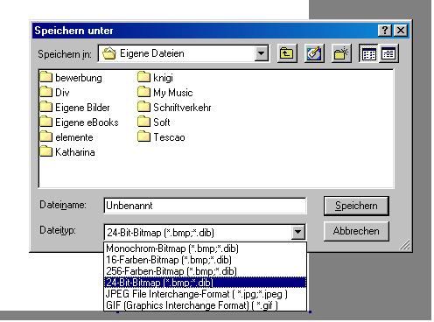Image resolution: width=434 pixels, height=322 pixels.
Task: Select the Tescao folder
Action: point(161,137)
